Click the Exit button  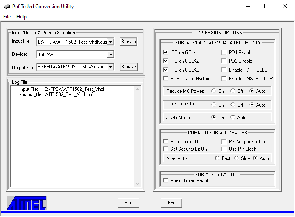(x=171, y=203)
